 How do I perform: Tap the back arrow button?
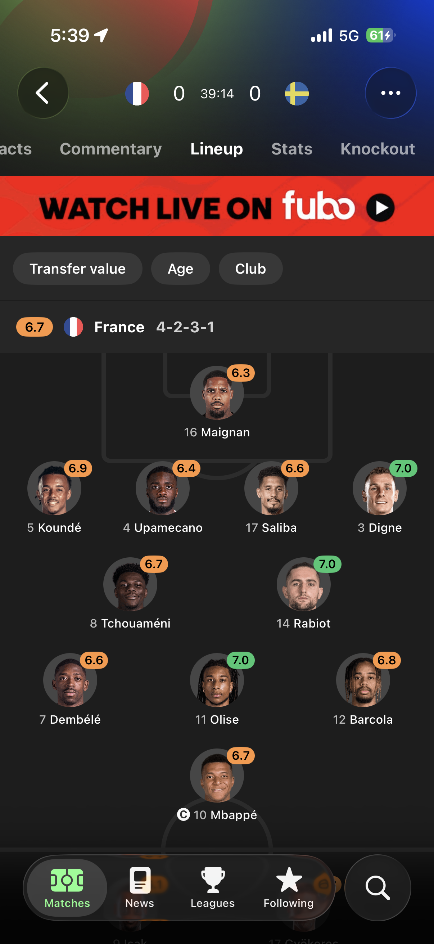(43, 93)
